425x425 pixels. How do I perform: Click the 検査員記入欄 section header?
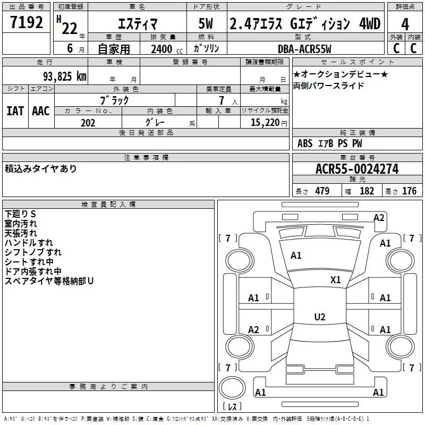tap(108, 204)
